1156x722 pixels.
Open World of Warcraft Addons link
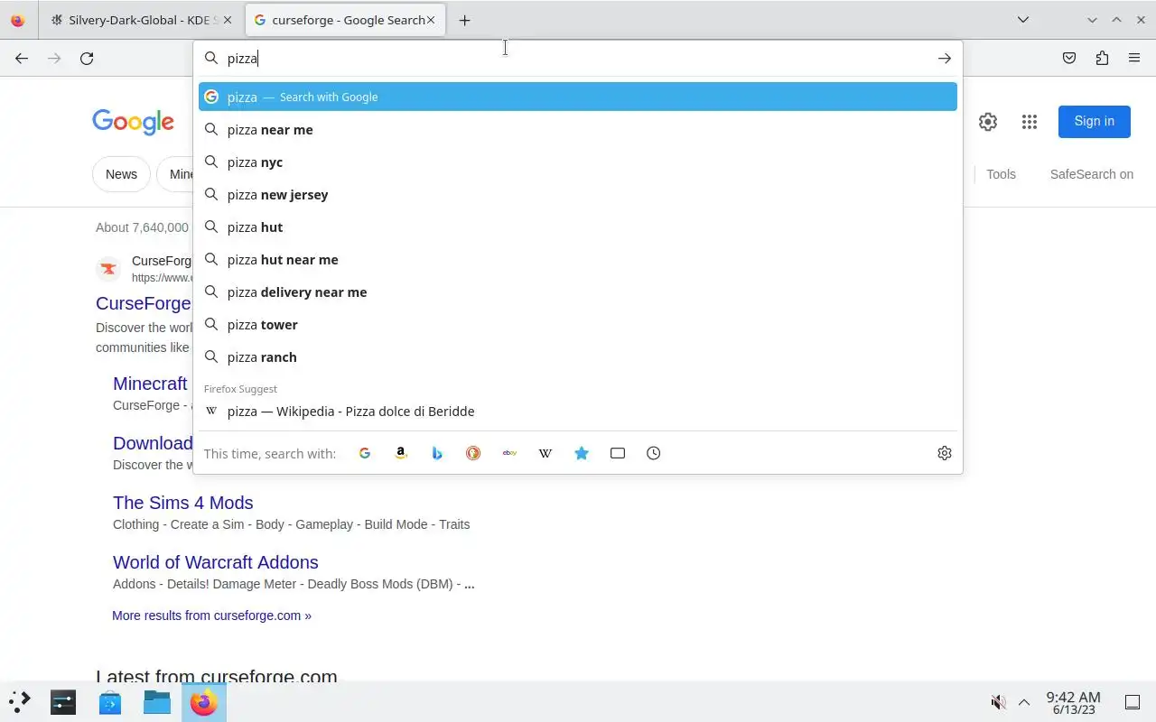[215, 562]
